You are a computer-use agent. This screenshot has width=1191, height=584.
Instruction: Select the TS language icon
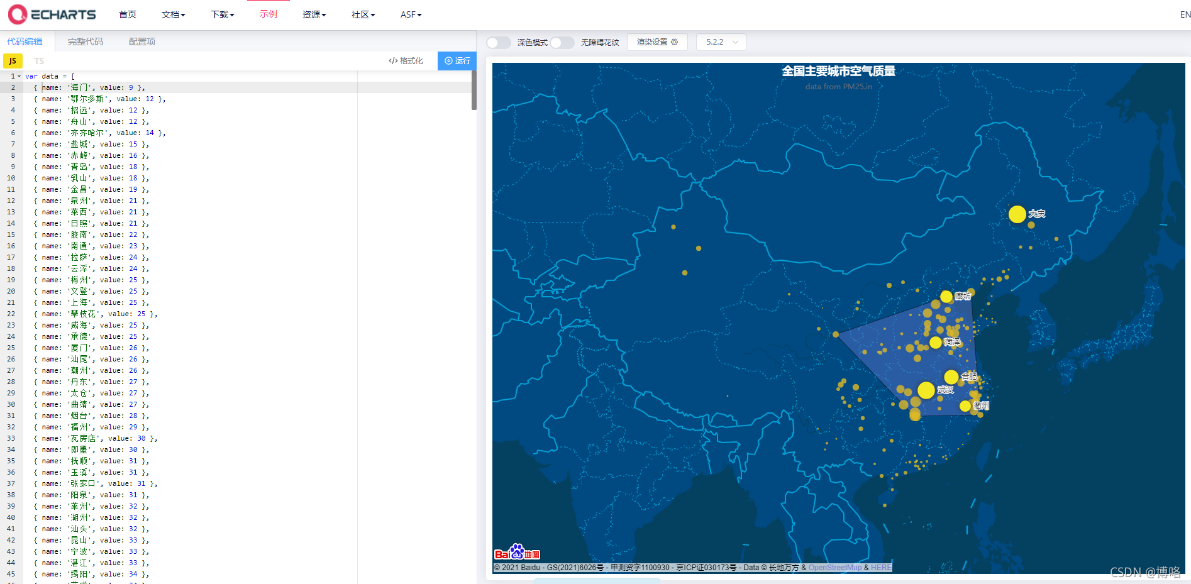(x=38, y=61)
